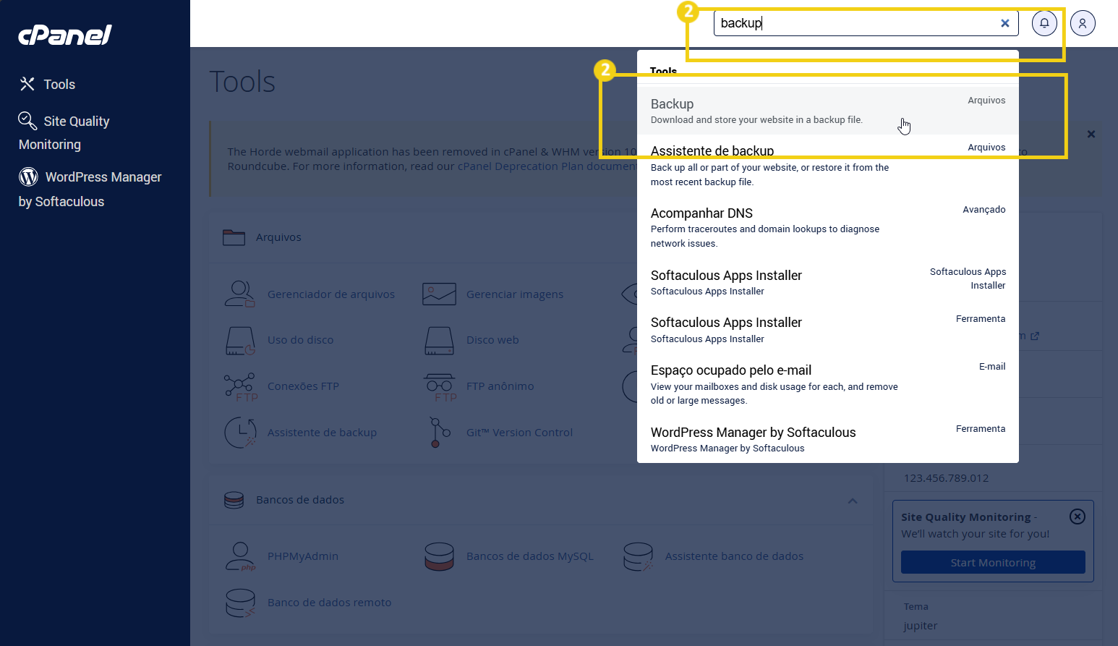
Task: Open Site Quality Monitoring in sidebar
Action: coord(64,132)
